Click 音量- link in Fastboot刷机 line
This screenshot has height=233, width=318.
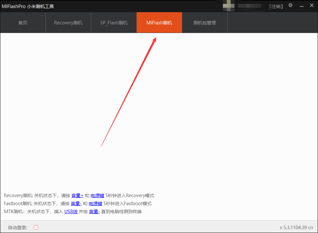(76, 204)
